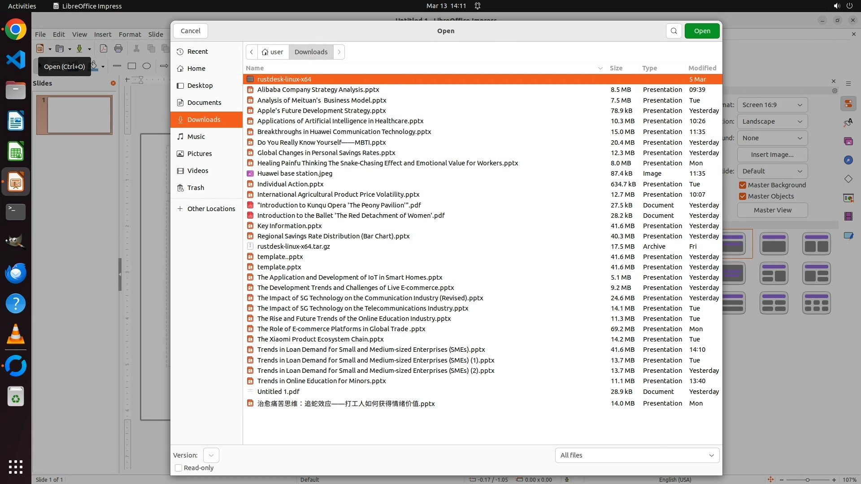861x484 pixels.
Task: Click the search icon in Open dialog
Action: (674, 31)
